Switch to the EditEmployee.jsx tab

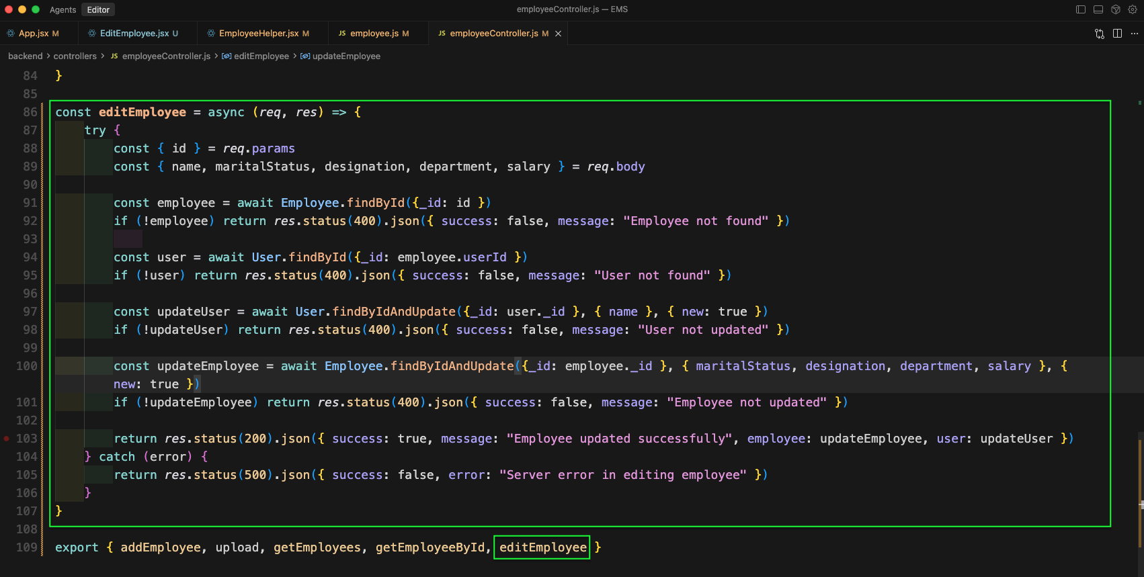pyautogui.click(x=138, y=33)
